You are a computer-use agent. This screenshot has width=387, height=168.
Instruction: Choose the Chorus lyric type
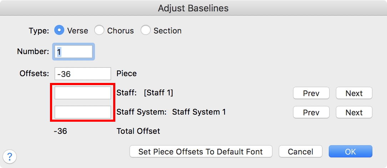click(99, 30)
